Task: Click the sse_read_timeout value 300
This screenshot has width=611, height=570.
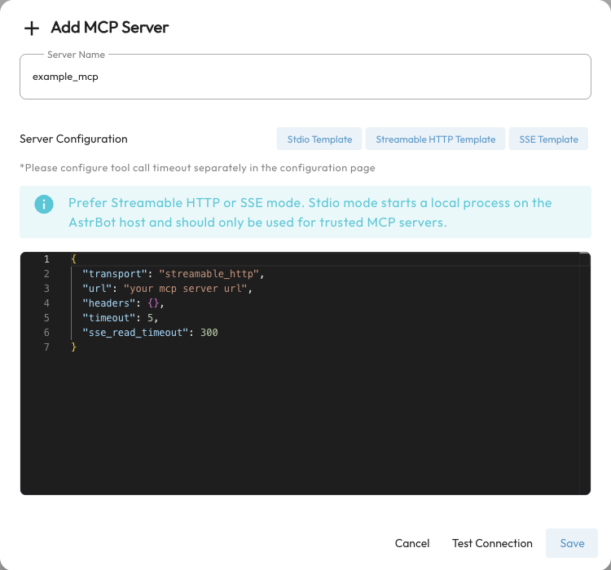Action: point(209,333)
